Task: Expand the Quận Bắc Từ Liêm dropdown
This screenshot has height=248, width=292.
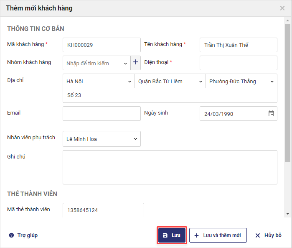Action: [x=170, y=81]
